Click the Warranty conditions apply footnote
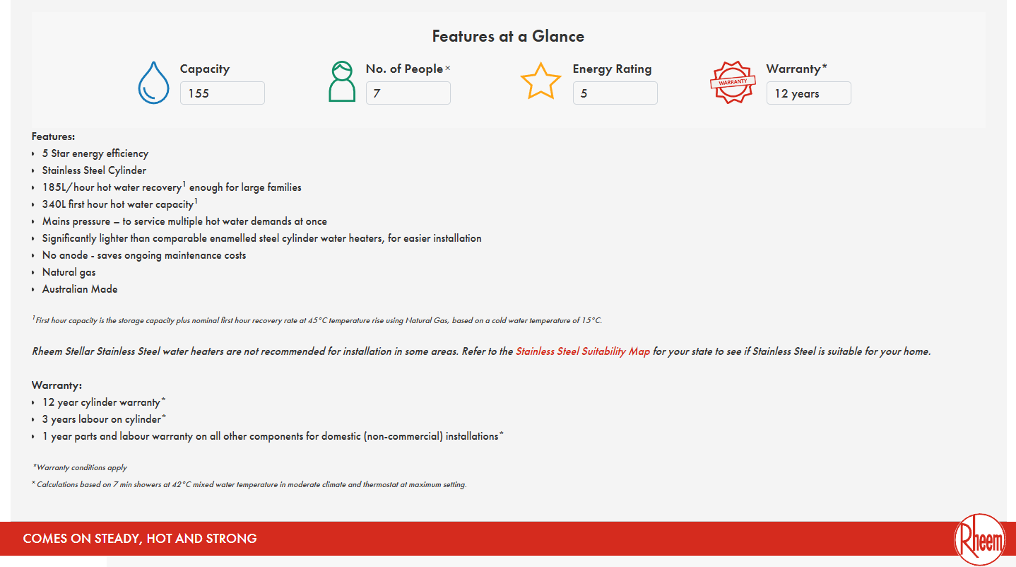1016x567 pixels. [x=80, y=467]
